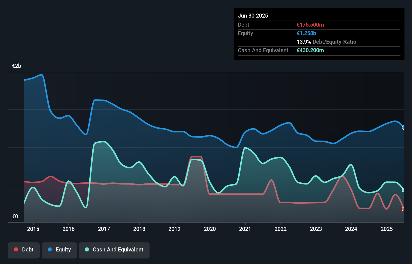The image size is (412, 264).
Task: Toggle Cash And Equivalent legend button
Action: tap(114, 250)
